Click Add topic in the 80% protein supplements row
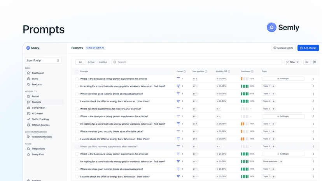This screenshot has width=322, height=181. tap(283, 154)
